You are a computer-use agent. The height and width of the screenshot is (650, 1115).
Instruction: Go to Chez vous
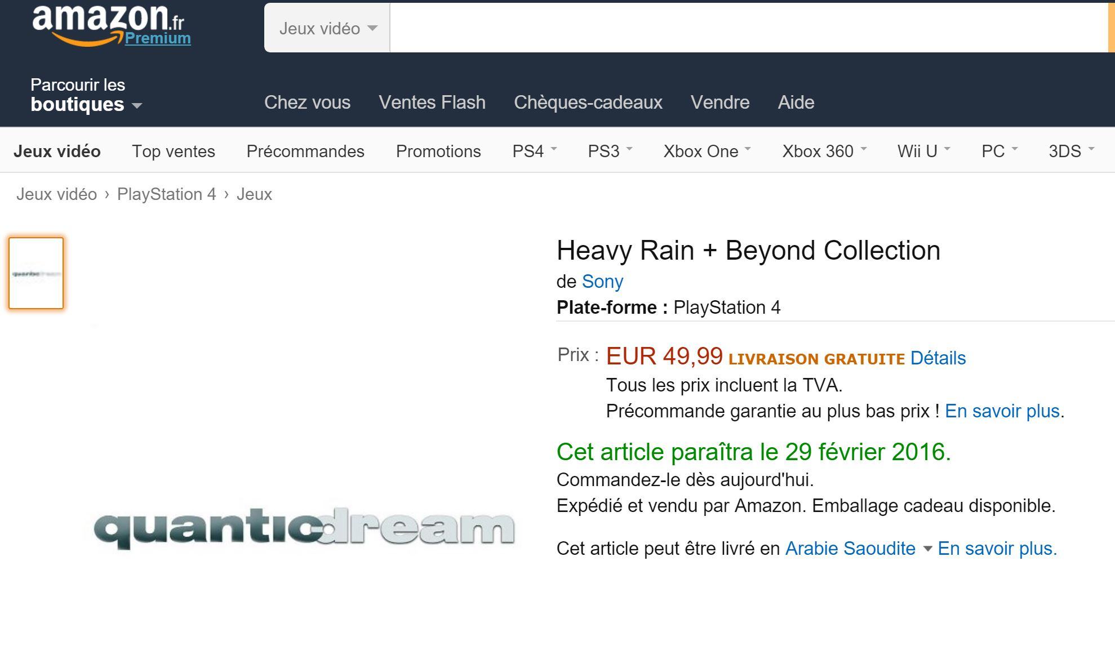tap(307, 103)
